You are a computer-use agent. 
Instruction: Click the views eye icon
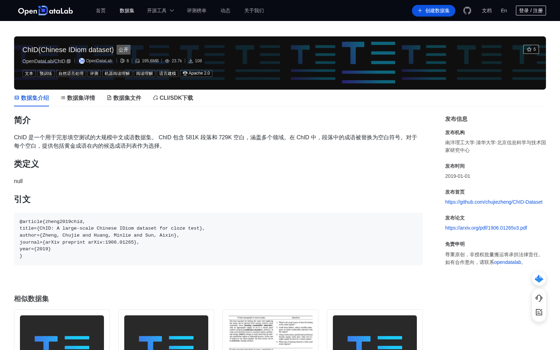(167, 61)
